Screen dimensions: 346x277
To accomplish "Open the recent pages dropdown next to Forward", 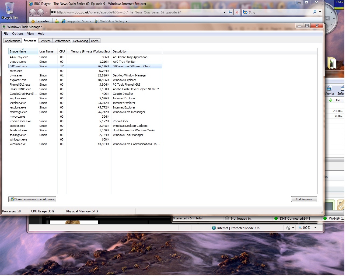I will tap(46, 12).
